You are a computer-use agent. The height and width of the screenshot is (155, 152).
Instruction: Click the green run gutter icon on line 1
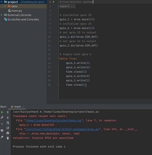point(53,2)
